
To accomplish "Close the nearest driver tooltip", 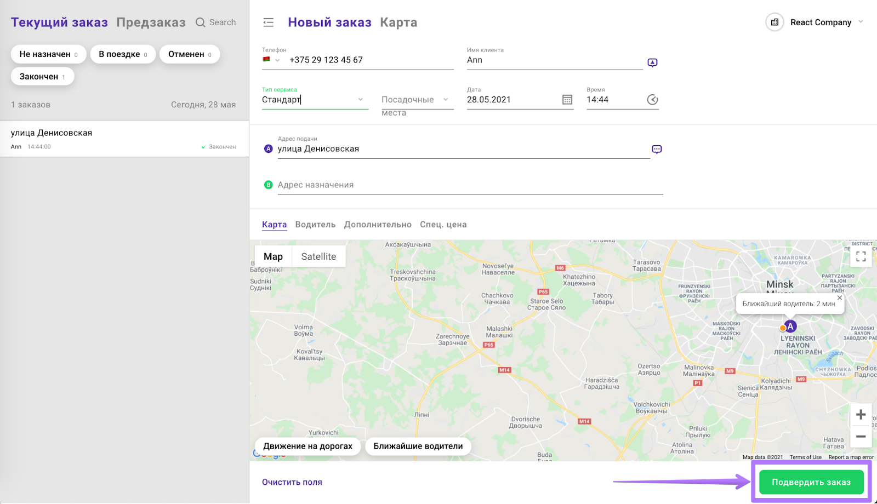I will (x=840, y=298).
